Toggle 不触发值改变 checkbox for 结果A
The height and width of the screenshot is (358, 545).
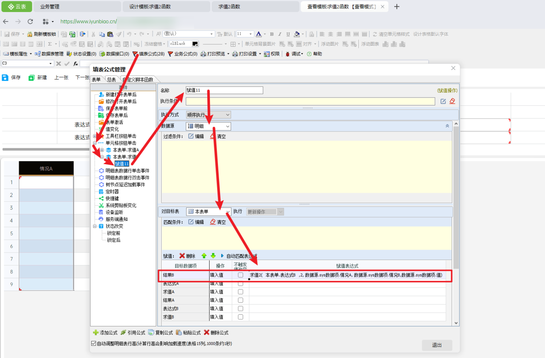pyautogui.click(x=240, y=300)
